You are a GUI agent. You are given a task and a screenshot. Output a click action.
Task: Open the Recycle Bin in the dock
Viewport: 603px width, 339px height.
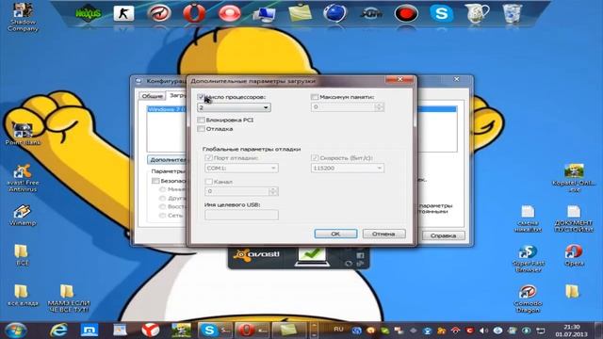pos(512,13)
